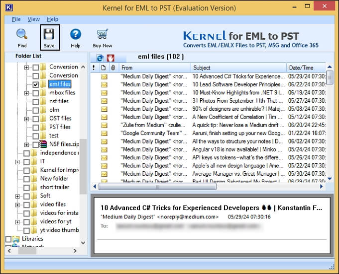Uncheck the eml files folder checkbox
The height and width of the screenshot is (274, 339).
(x=35, y=84)
